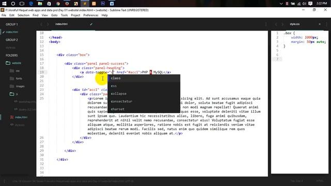Click the body tag on line 12
This screenshot has height=186, width=331.
point(54,42)
